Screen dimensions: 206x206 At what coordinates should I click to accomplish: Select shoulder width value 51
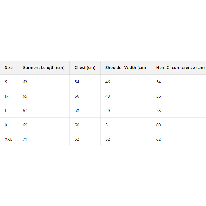108,125
